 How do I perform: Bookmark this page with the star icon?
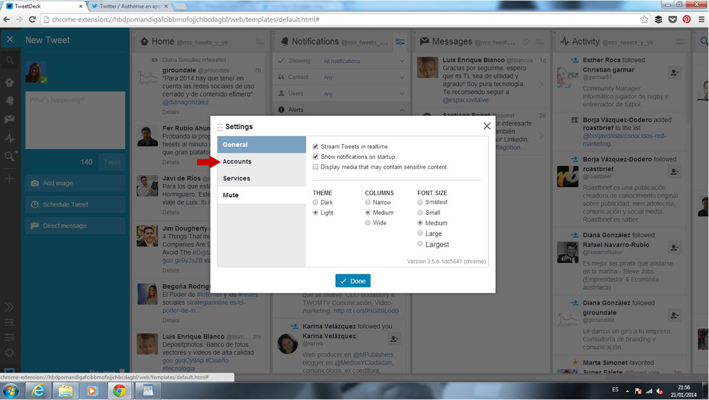pos(644,19)
